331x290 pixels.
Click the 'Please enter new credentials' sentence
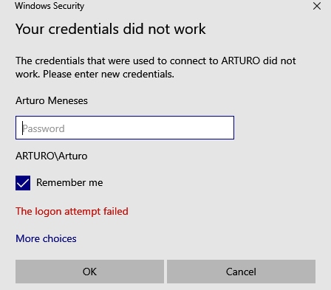pos(109,74)
